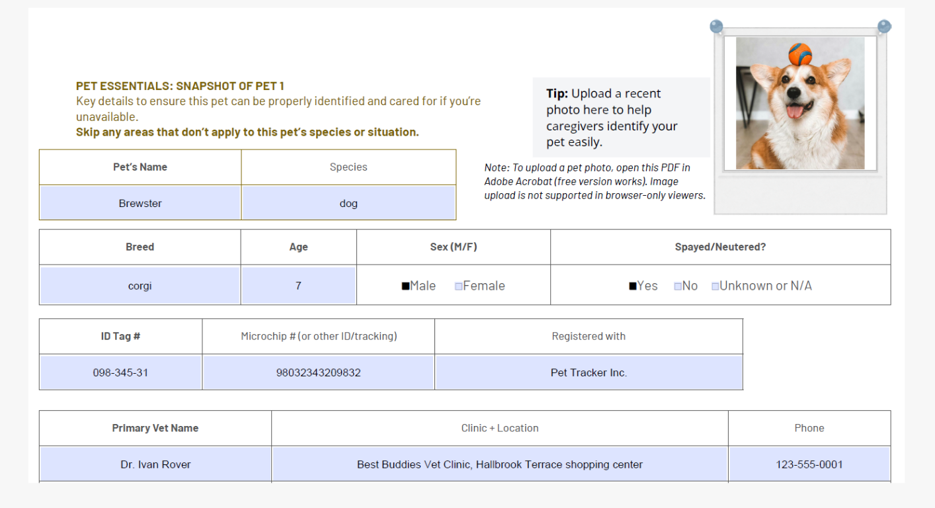Screen dimensions: 935x508
Task: Click the Primary Vet Name field Dr. Ivan Rover
Action: coord(155,464)
